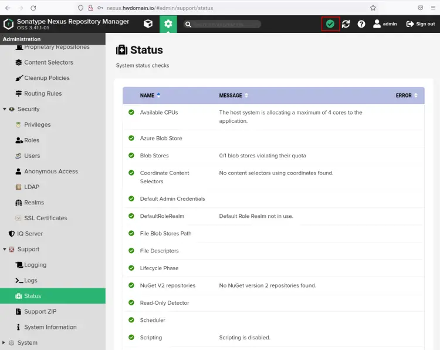The height and width of the screenshot is (350, 440).
Task: Click the Sign out button
Action: click(421, 24)
